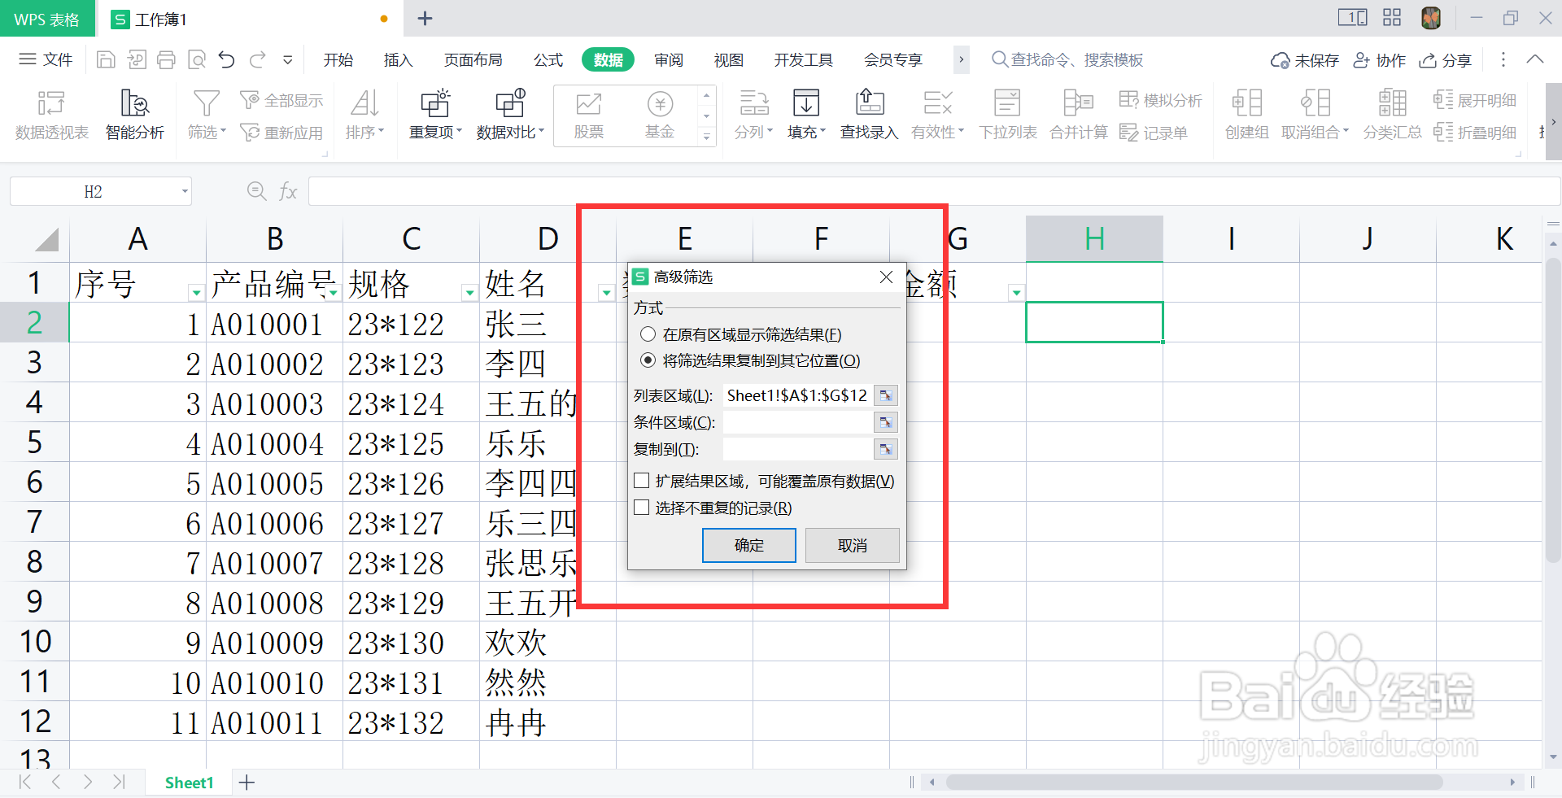Launch 智能分析 smart analysis
The image size is (1562, 798).
(x=134, y=114)
